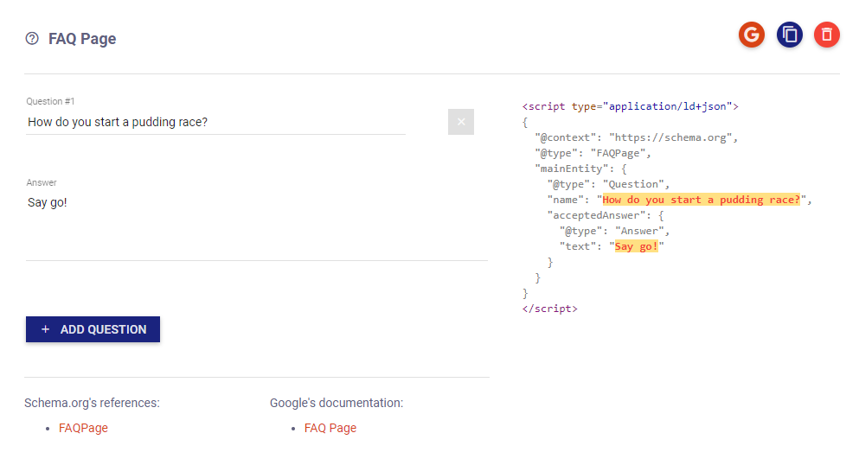Click the "@type": "FAQPage" line
The width and height of the screenshot is (859, 465).
click(x=593, y=153)
